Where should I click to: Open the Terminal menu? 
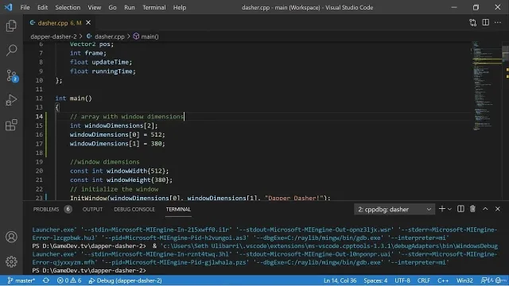point(153,7)
